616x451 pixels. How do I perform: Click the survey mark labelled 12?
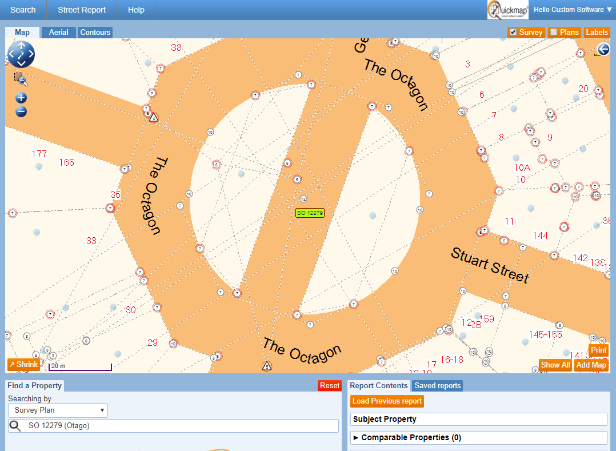point(303,199)
